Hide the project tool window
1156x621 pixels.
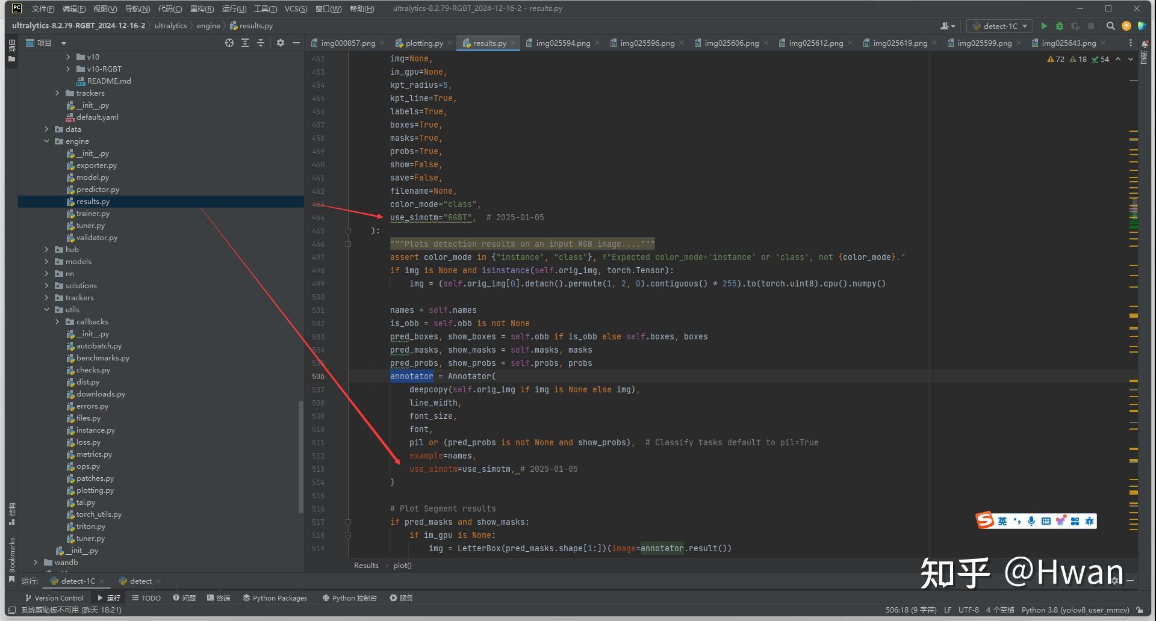tap(296, 43)
